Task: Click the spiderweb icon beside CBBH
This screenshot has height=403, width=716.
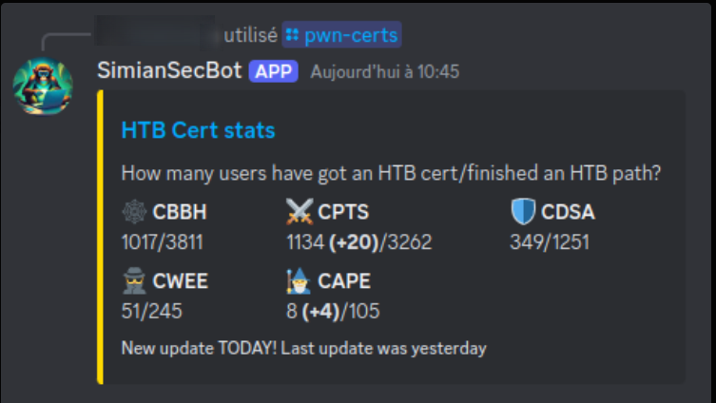Action: coord(133,212)
